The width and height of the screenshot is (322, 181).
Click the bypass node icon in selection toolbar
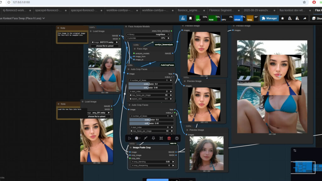click(x=146, y=138)
